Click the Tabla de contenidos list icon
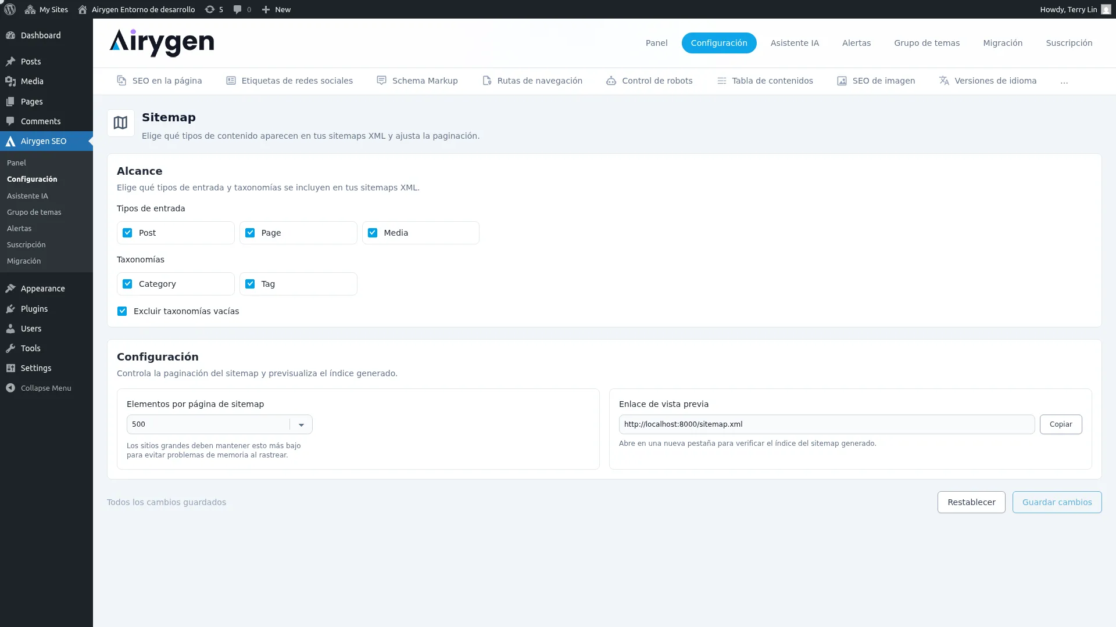Image resolution: width=1116 pixels, height=627 pixels. 721,81
